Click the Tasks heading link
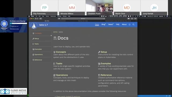The height and width of the screenshot is (97, 172). pyautogui.click(x=59, y=64)
